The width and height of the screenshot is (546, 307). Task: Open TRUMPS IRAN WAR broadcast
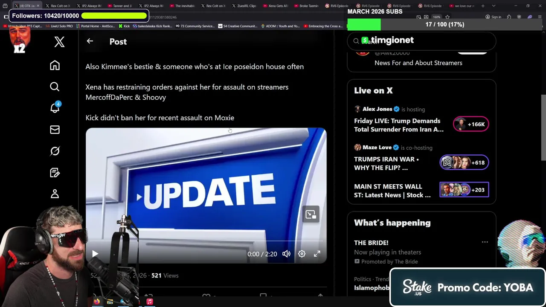click(386, 163)
